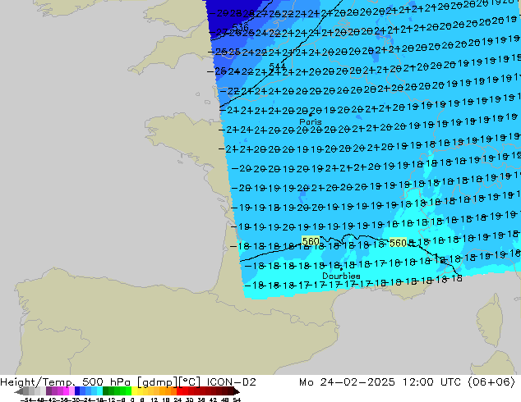Click the 'Mo 24-02-2025' date text
Image resolution: width=521 pixels, height=402 pixels.
[x=347, y=381]
